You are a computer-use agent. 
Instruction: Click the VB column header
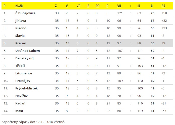(119, 6)
